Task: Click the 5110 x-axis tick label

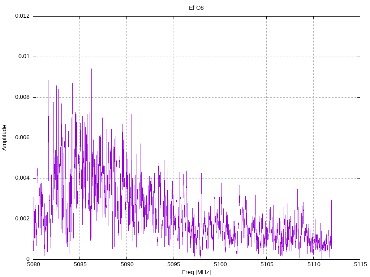Action: pyautogui.click(x=314, y=264)
